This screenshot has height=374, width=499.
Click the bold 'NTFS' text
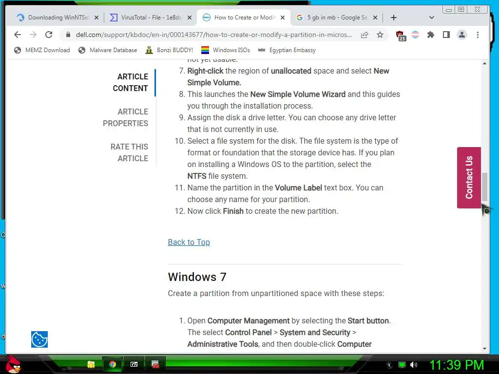click(x=197, y=176)
